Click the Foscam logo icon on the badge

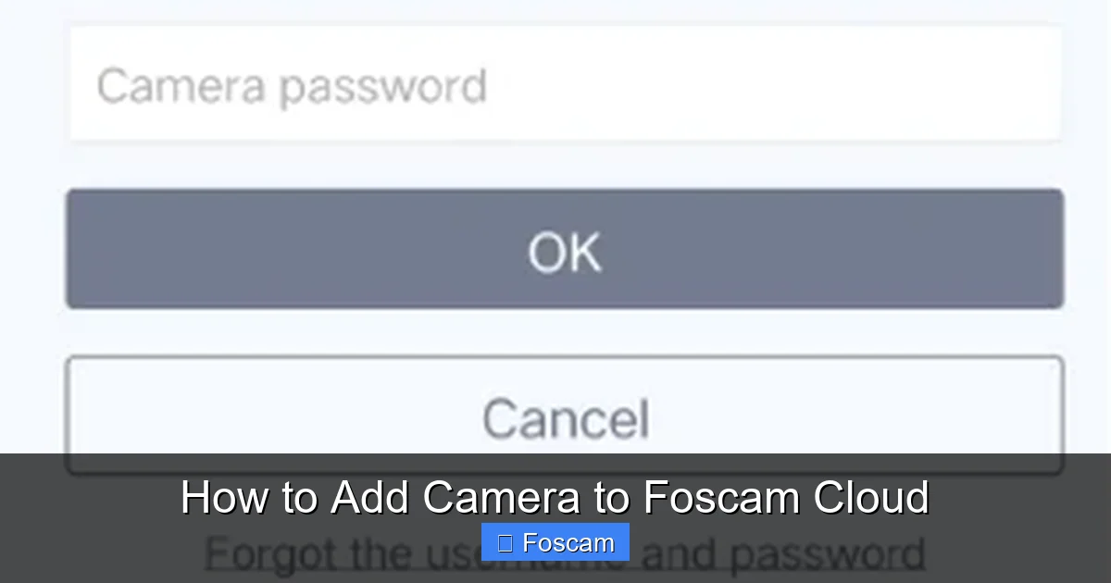tap(506, 542)
